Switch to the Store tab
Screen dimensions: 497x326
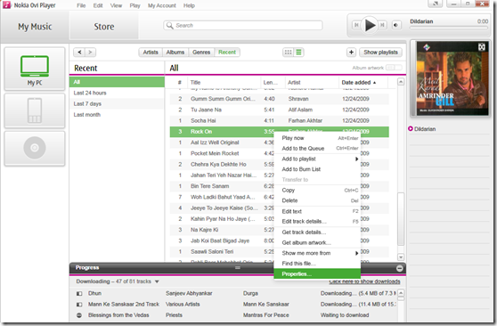pos(103,27)
